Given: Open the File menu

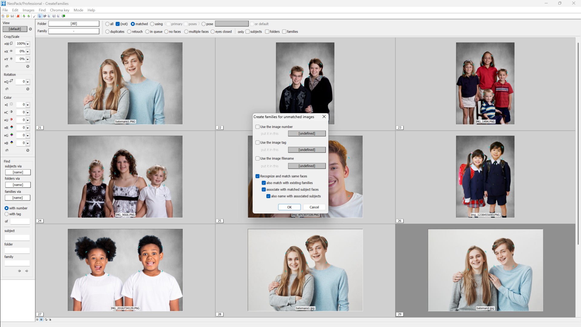Looking at the screenshot, I should click(x=5, y=10).
